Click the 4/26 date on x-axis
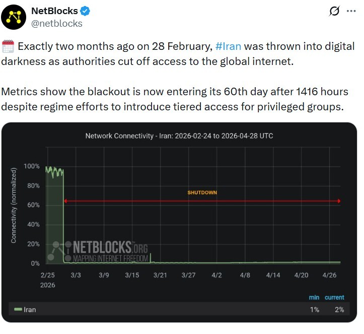The height and width of the screenshot is (334, 364). click(x=329, y=275)
